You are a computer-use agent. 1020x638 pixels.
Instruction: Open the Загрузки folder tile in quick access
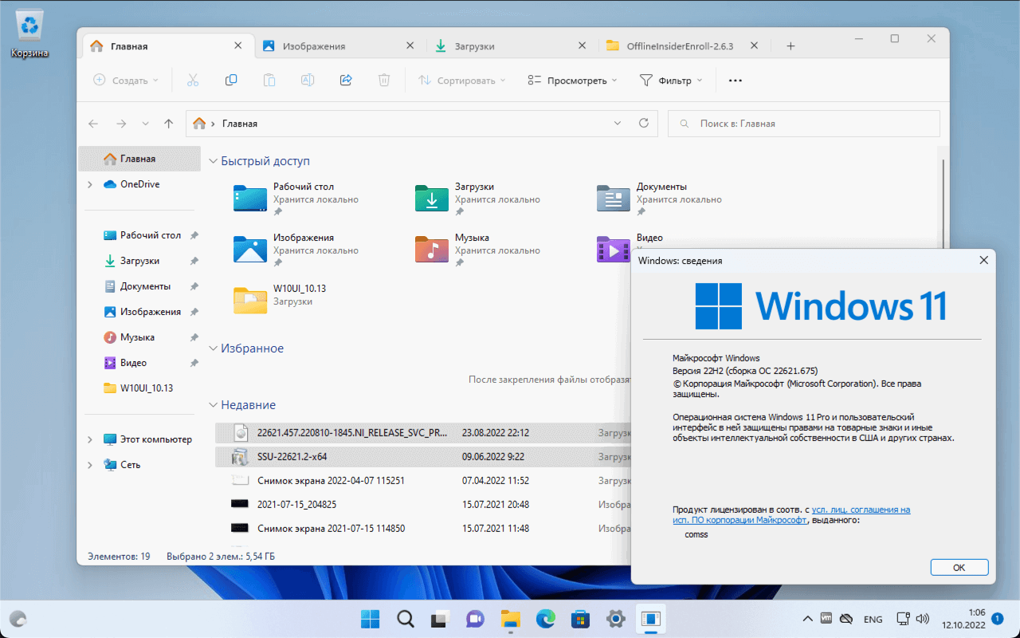(478, 199)
